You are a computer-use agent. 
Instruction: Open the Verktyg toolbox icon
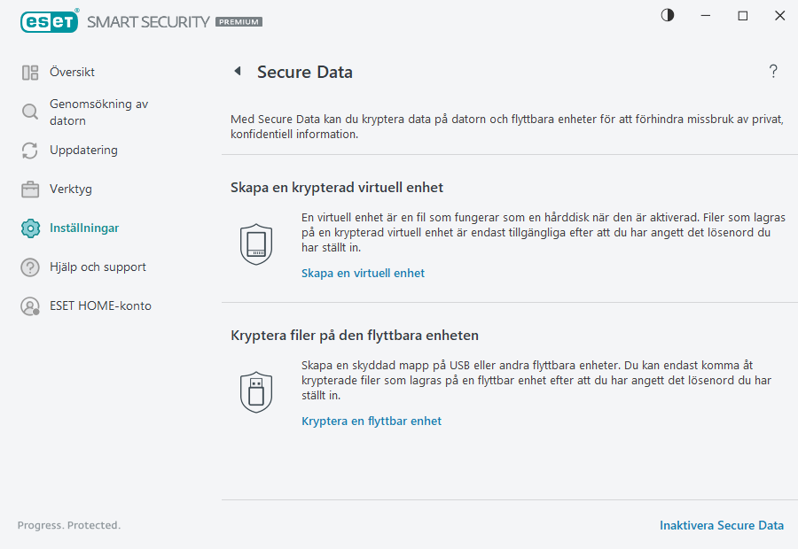pyautogui.click(x=29, y=189)
